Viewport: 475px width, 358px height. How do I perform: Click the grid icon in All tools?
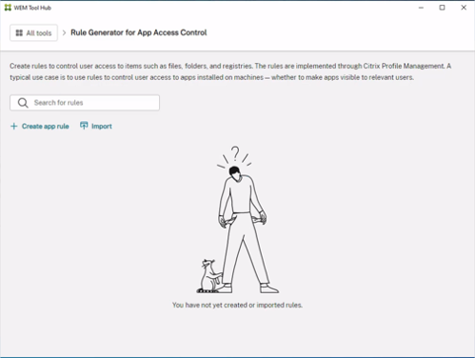(19, 33)
